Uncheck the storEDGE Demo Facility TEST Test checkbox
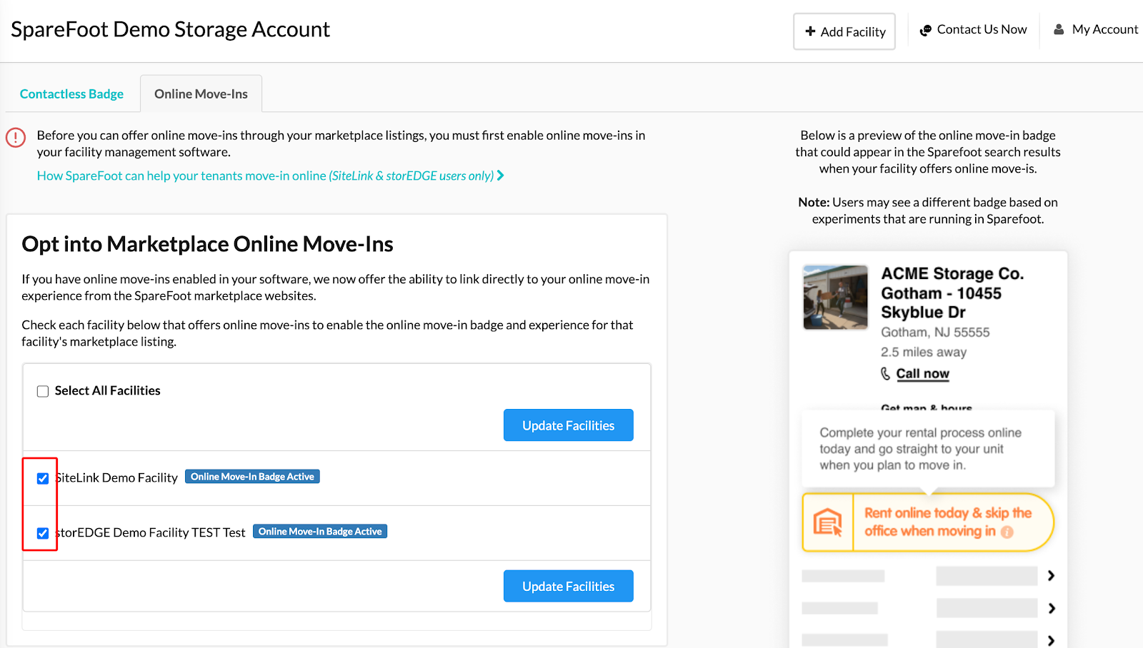Image resolution: width=1143 pixels, height=648 pixels. point(43,533)
